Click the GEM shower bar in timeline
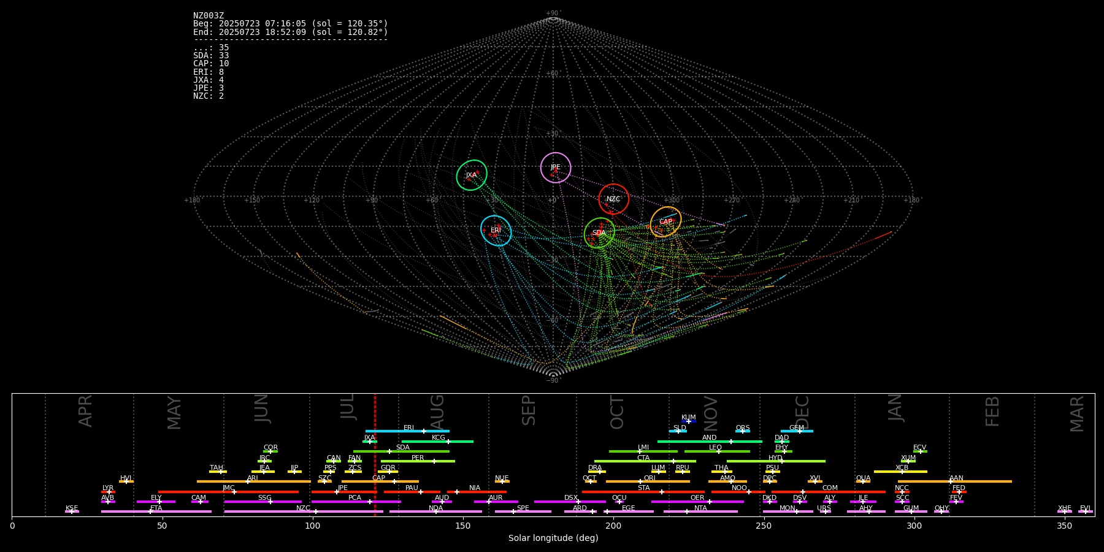The image size is (1104, 552). (797, 431)
